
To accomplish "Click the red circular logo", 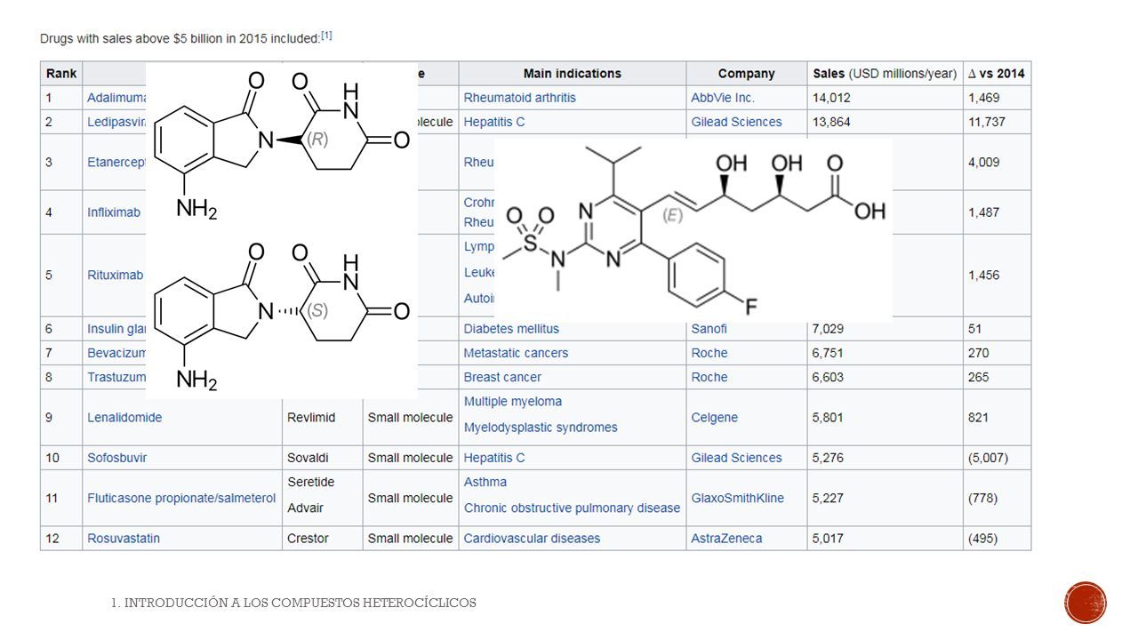I will [1086, 603].
